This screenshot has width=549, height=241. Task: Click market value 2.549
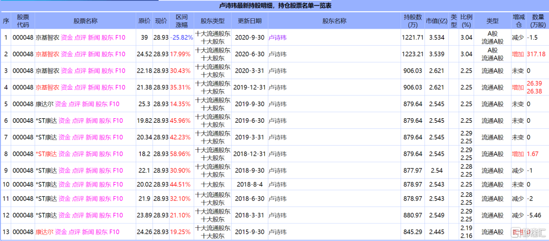point(436,215)
